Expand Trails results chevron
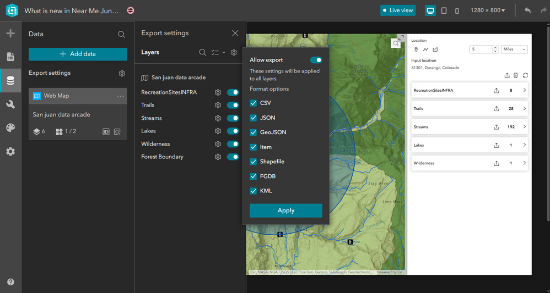The height and width of the screenshot is (293, 550). pos(525,108)
